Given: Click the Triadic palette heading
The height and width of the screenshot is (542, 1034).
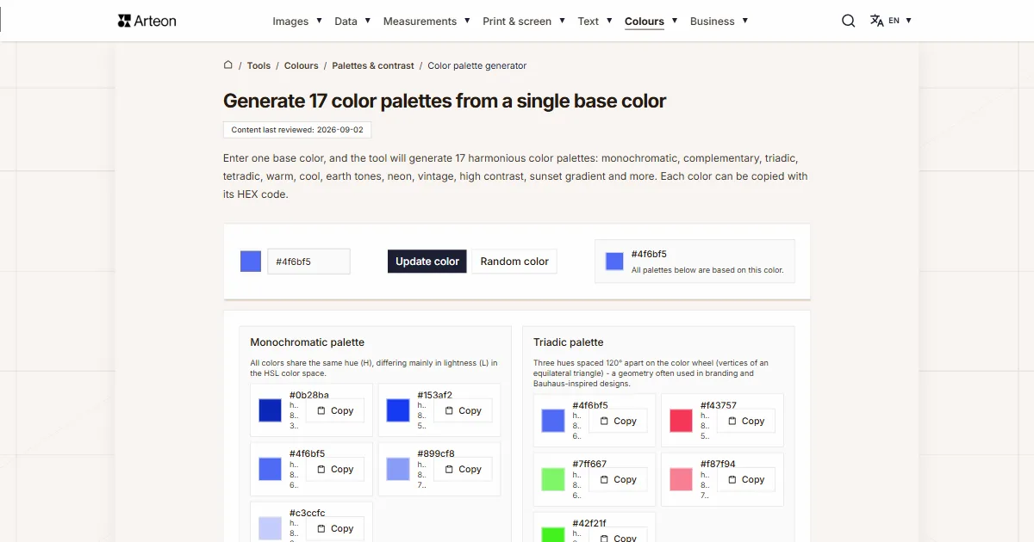Looking at the screenshot, I should coord(568,342).
